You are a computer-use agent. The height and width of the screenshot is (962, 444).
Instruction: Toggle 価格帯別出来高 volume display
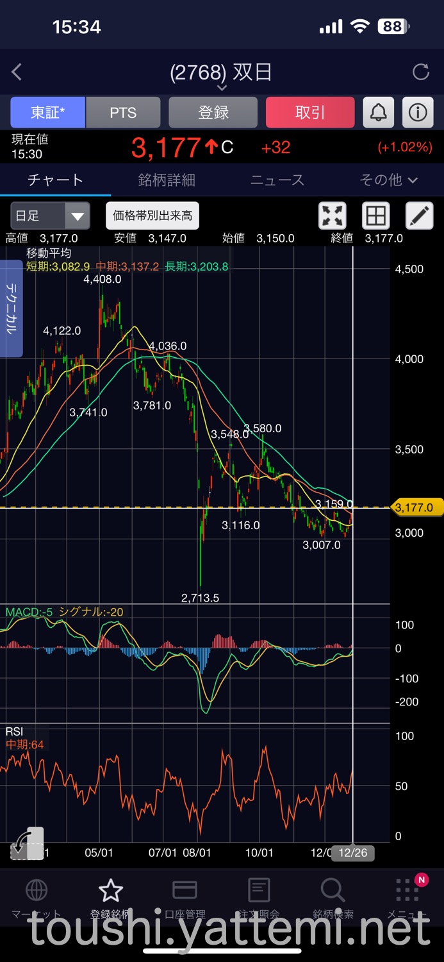(x=152, y=215)
